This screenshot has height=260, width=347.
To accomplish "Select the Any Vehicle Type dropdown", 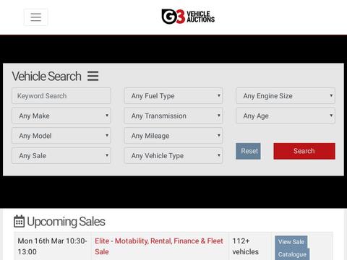I will click(x=173, y=156).
